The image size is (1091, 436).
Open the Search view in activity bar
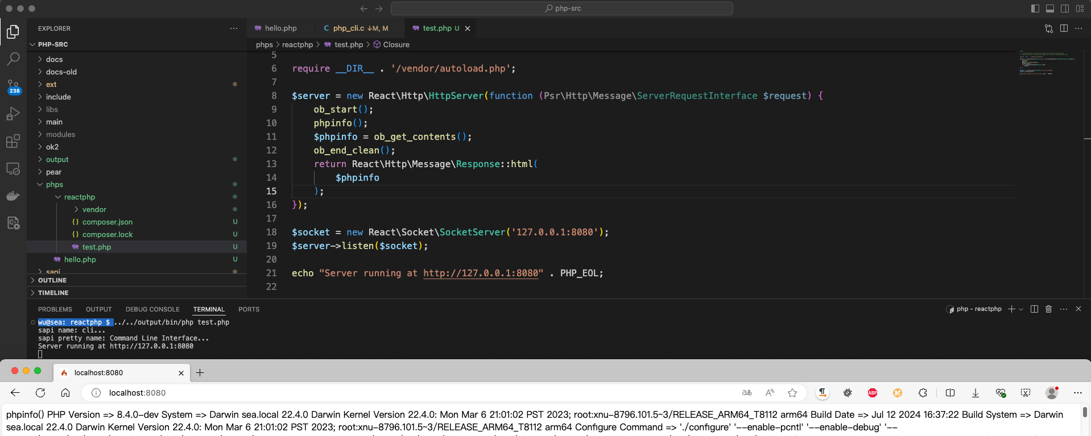[13, 59]
